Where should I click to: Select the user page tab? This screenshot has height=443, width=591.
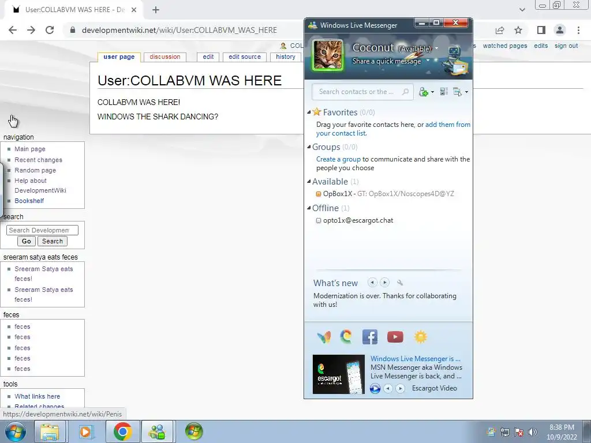119,57
